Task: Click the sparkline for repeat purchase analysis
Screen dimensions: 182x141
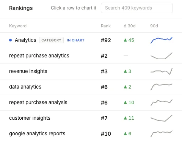Action: [162, 103]
